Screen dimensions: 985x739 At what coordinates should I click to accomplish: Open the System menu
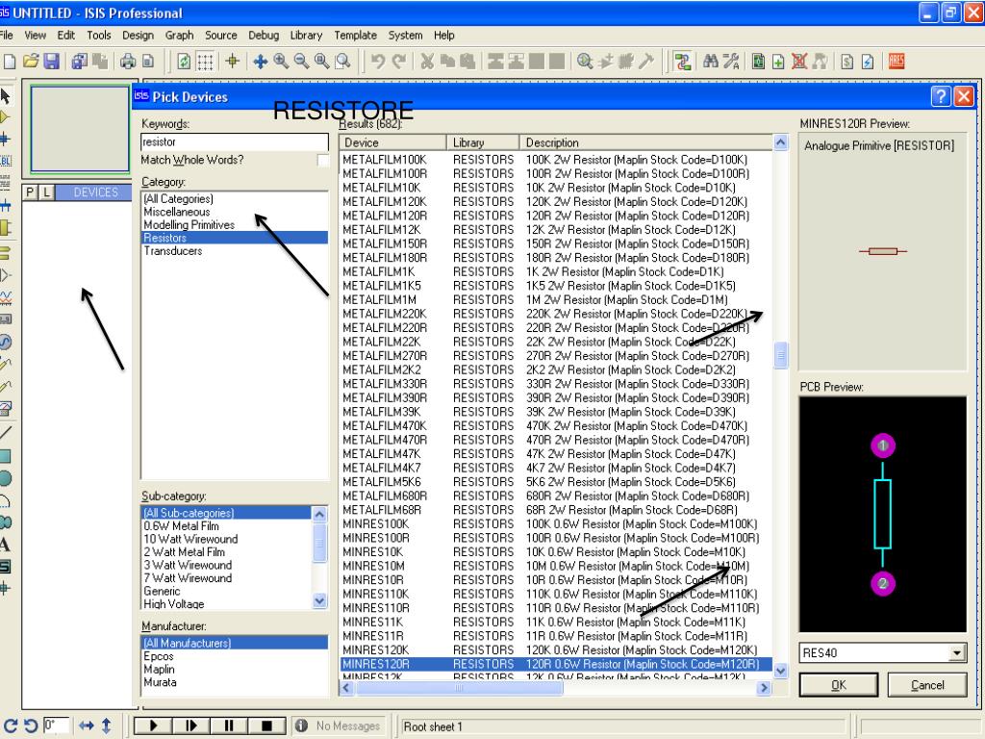click(405, 36)
